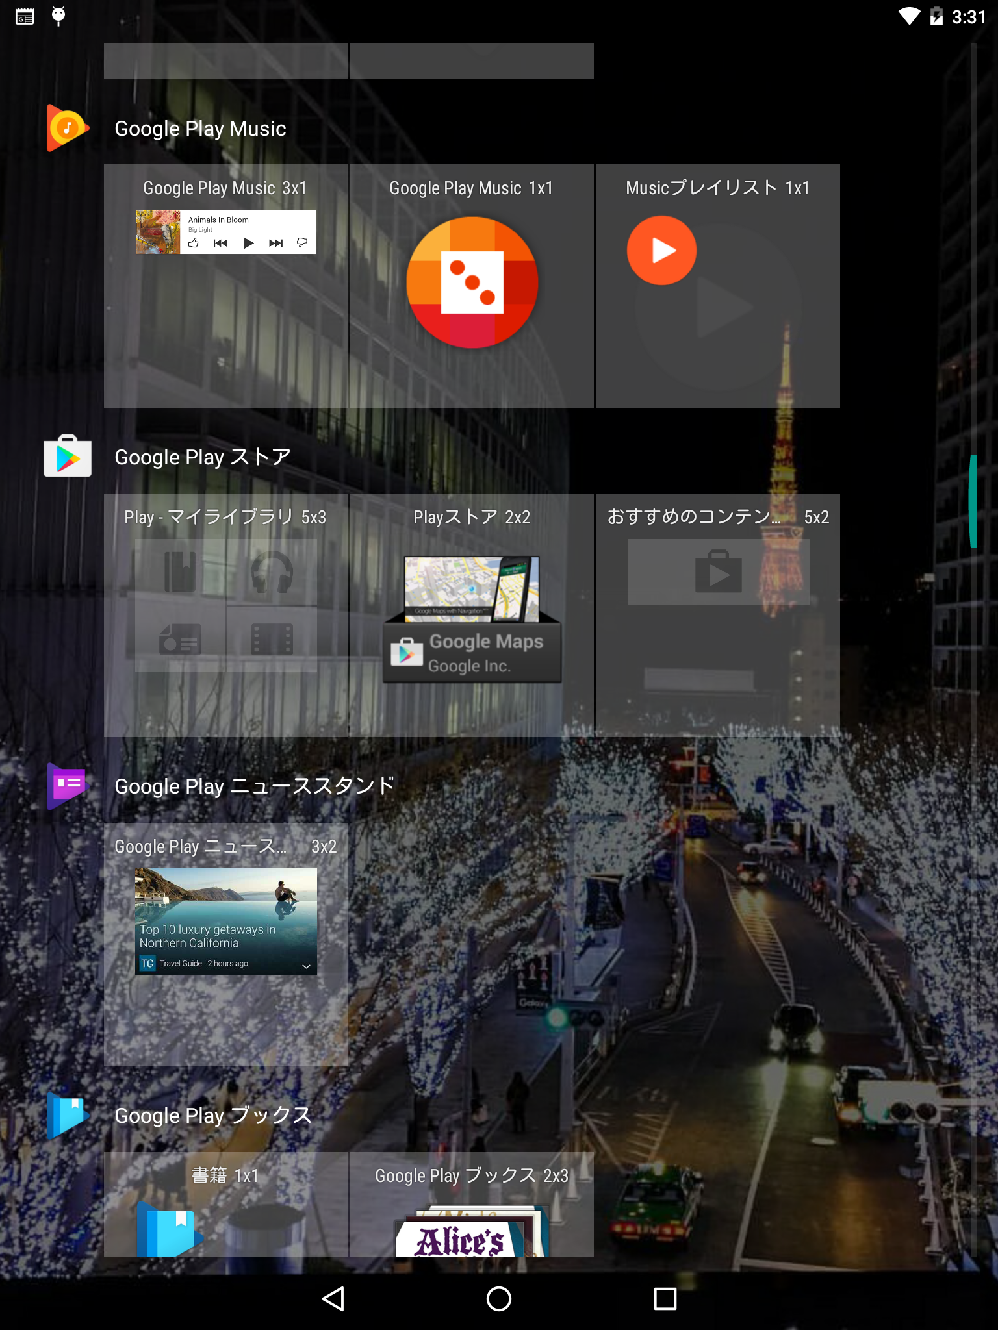
Task: Tap the Google Play ストア app icon
Action: (x=68, y=456)
